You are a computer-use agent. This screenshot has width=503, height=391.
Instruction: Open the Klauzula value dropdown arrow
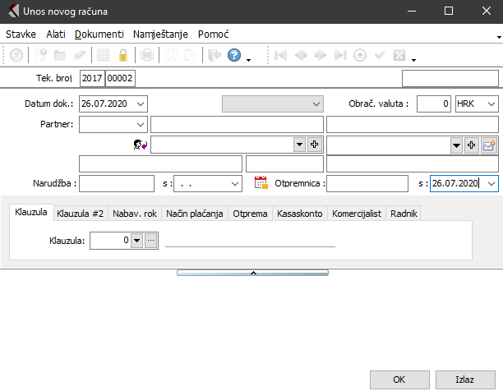(x=136, y=241)
